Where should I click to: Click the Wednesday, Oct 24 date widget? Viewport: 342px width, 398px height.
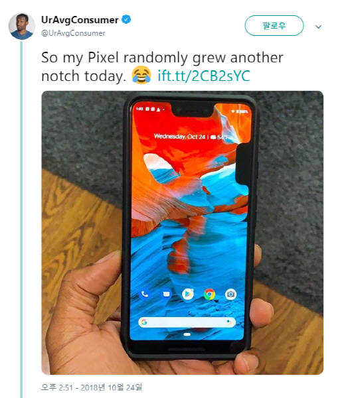191,137
